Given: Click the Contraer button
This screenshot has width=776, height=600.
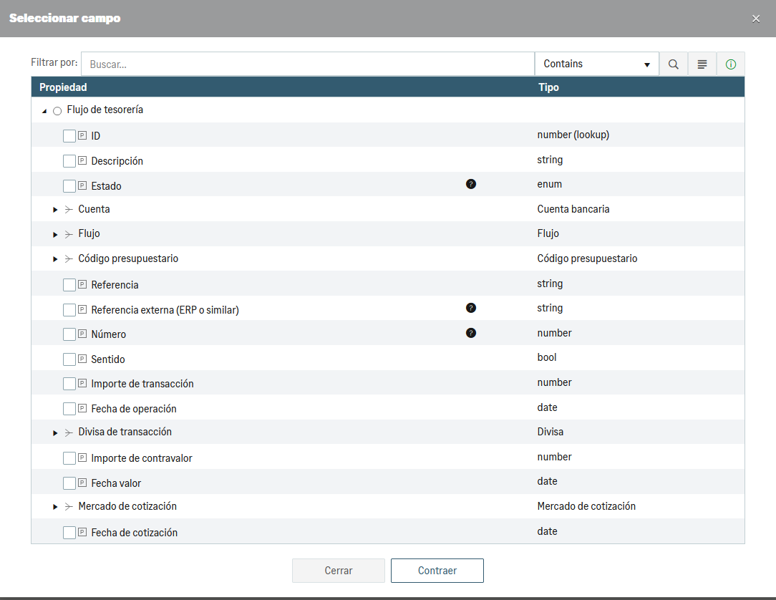Looking at the screenshot, I should pos(437,571).
